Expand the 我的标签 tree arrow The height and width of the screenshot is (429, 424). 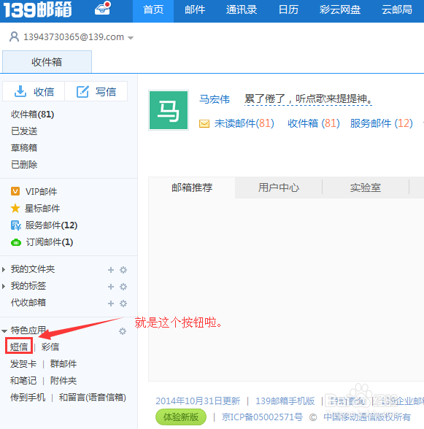point(4,286)
